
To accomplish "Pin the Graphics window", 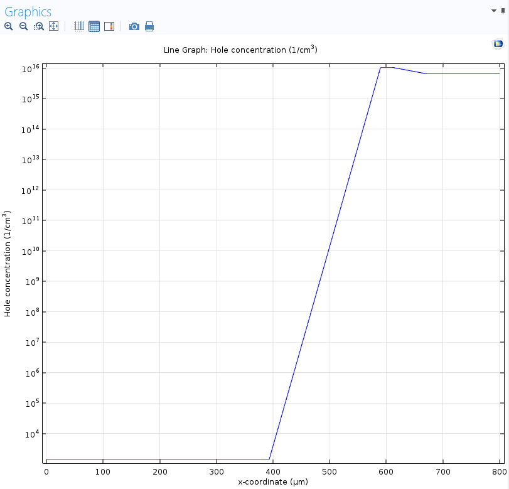I will pos(503,11).
